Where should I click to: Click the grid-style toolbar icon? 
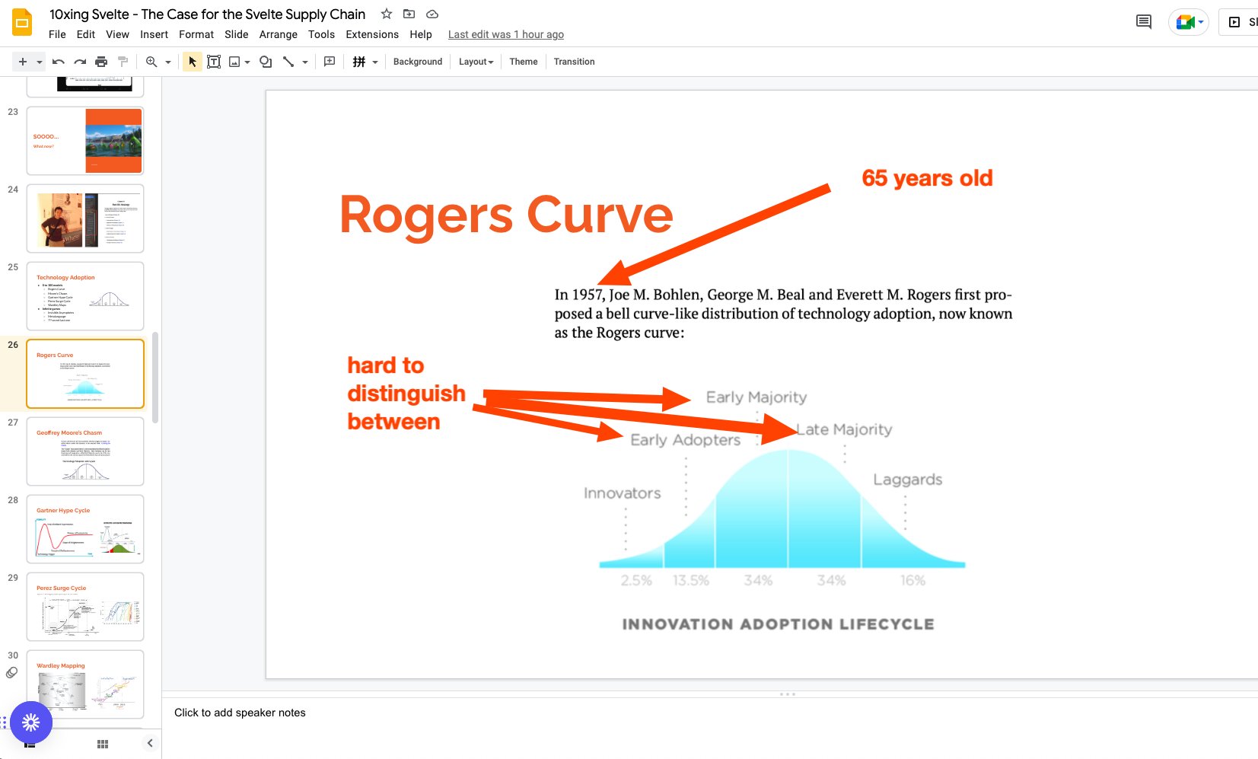(359, 62)
